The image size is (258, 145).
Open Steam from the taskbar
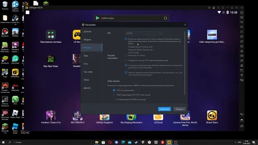pyautogui.click(x=136, y=142)
